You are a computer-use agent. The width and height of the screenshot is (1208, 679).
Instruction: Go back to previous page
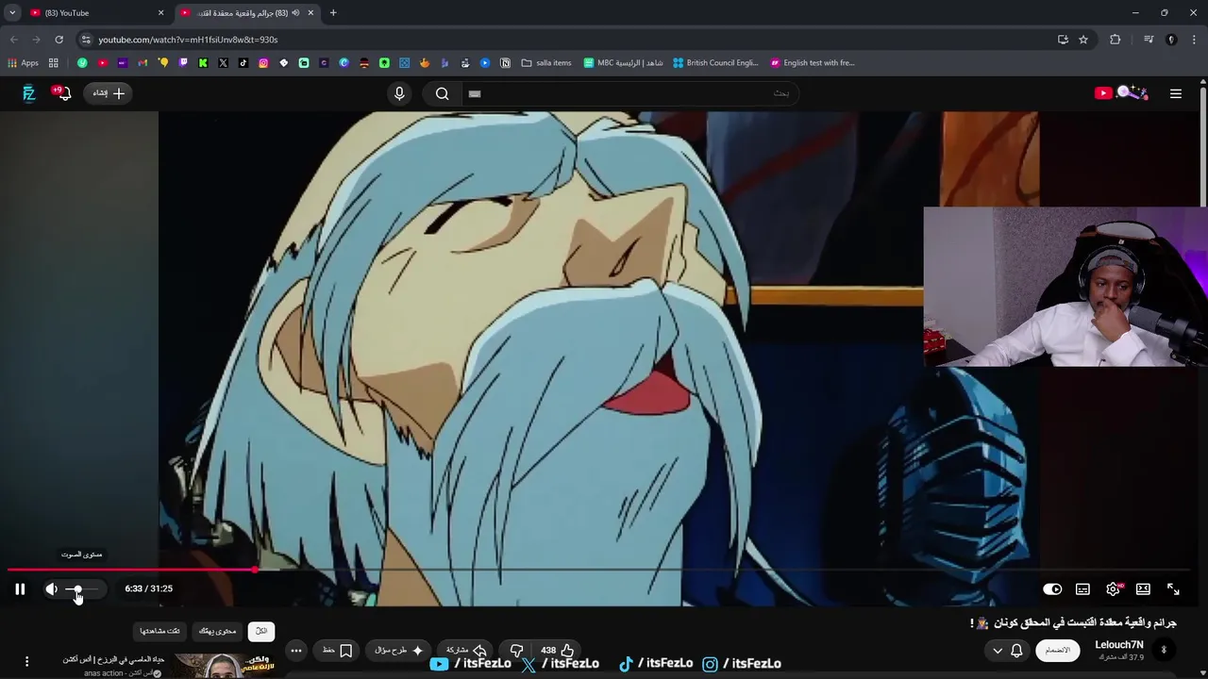[13, 40]
